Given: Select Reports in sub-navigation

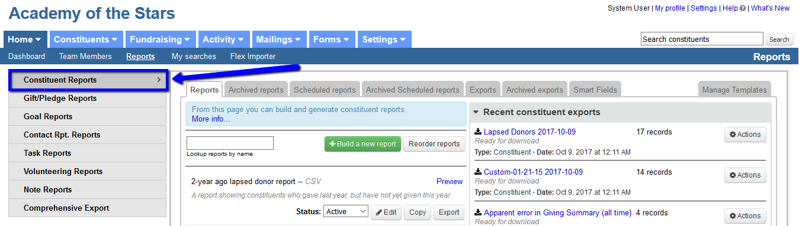Looking at the screenshot, I should coord(140,57).
